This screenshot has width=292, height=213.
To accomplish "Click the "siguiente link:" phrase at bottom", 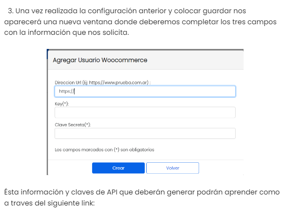I will (x=71, y=203).
